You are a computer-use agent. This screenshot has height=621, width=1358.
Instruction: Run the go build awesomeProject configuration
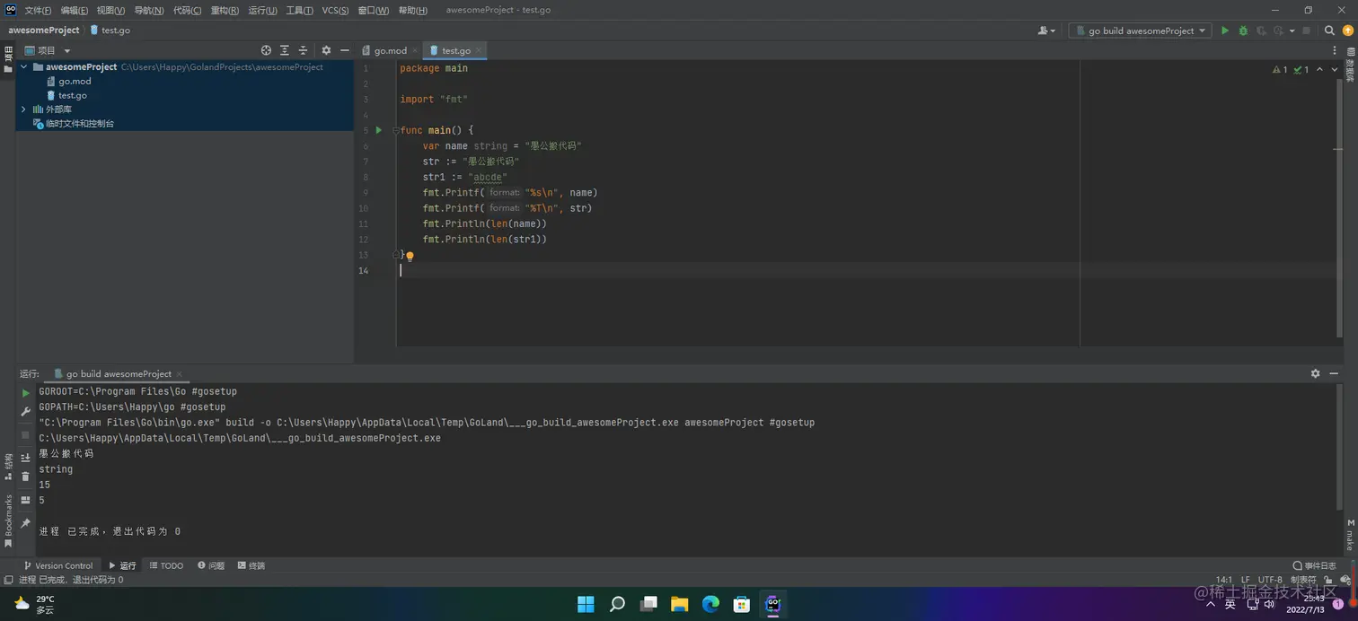coord(1224,31)
